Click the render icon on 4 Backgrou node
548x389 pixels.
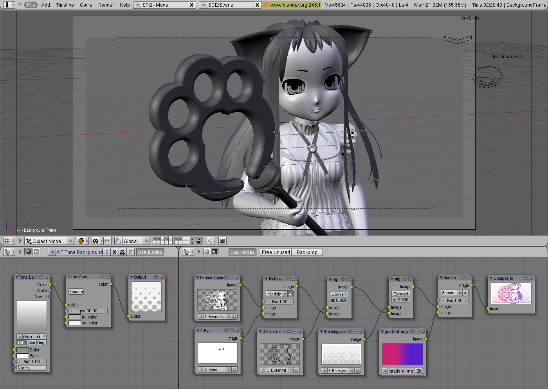[358, 371]
